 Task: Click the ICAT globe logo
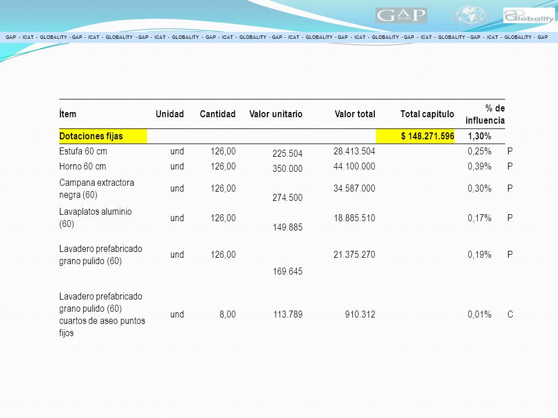(x=470, y=16)
